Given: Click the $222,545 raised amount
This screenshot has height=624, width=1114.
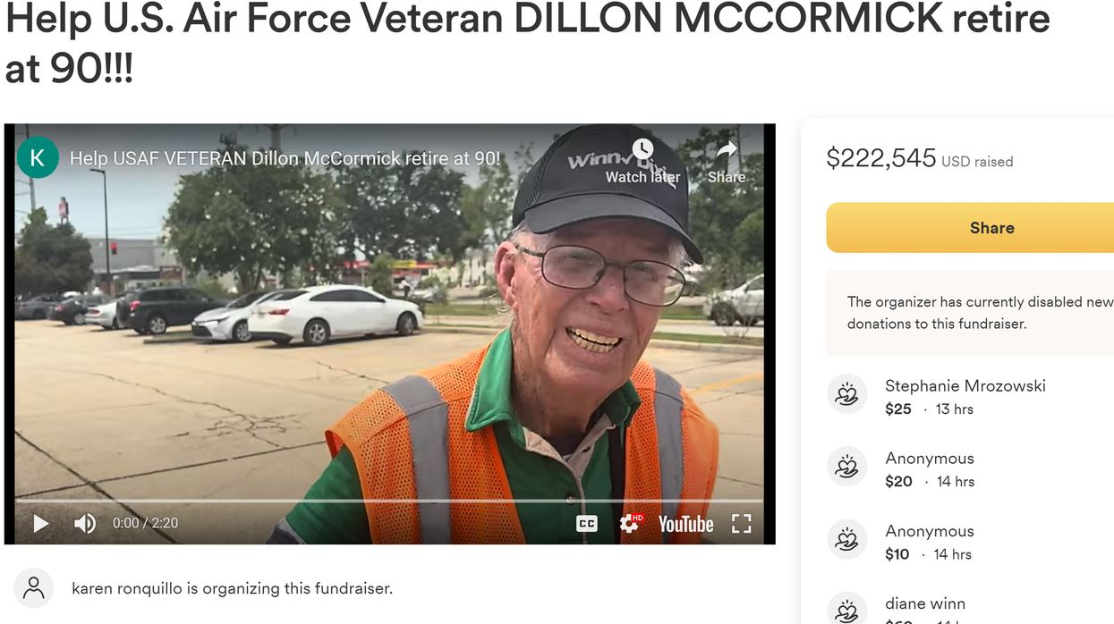Looking at the screenshot, I should click(x=880, y=158).
